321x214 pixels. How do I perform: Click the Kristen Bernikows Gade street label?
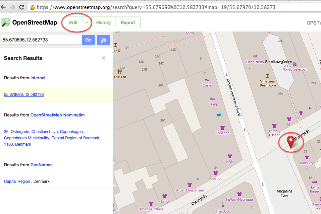234,97
